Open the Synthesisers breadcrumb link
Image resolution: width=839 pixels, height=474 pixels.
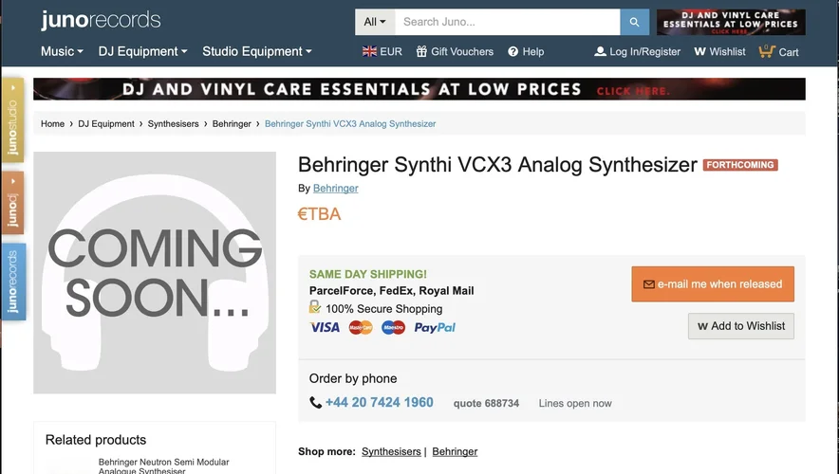[174, 124]
